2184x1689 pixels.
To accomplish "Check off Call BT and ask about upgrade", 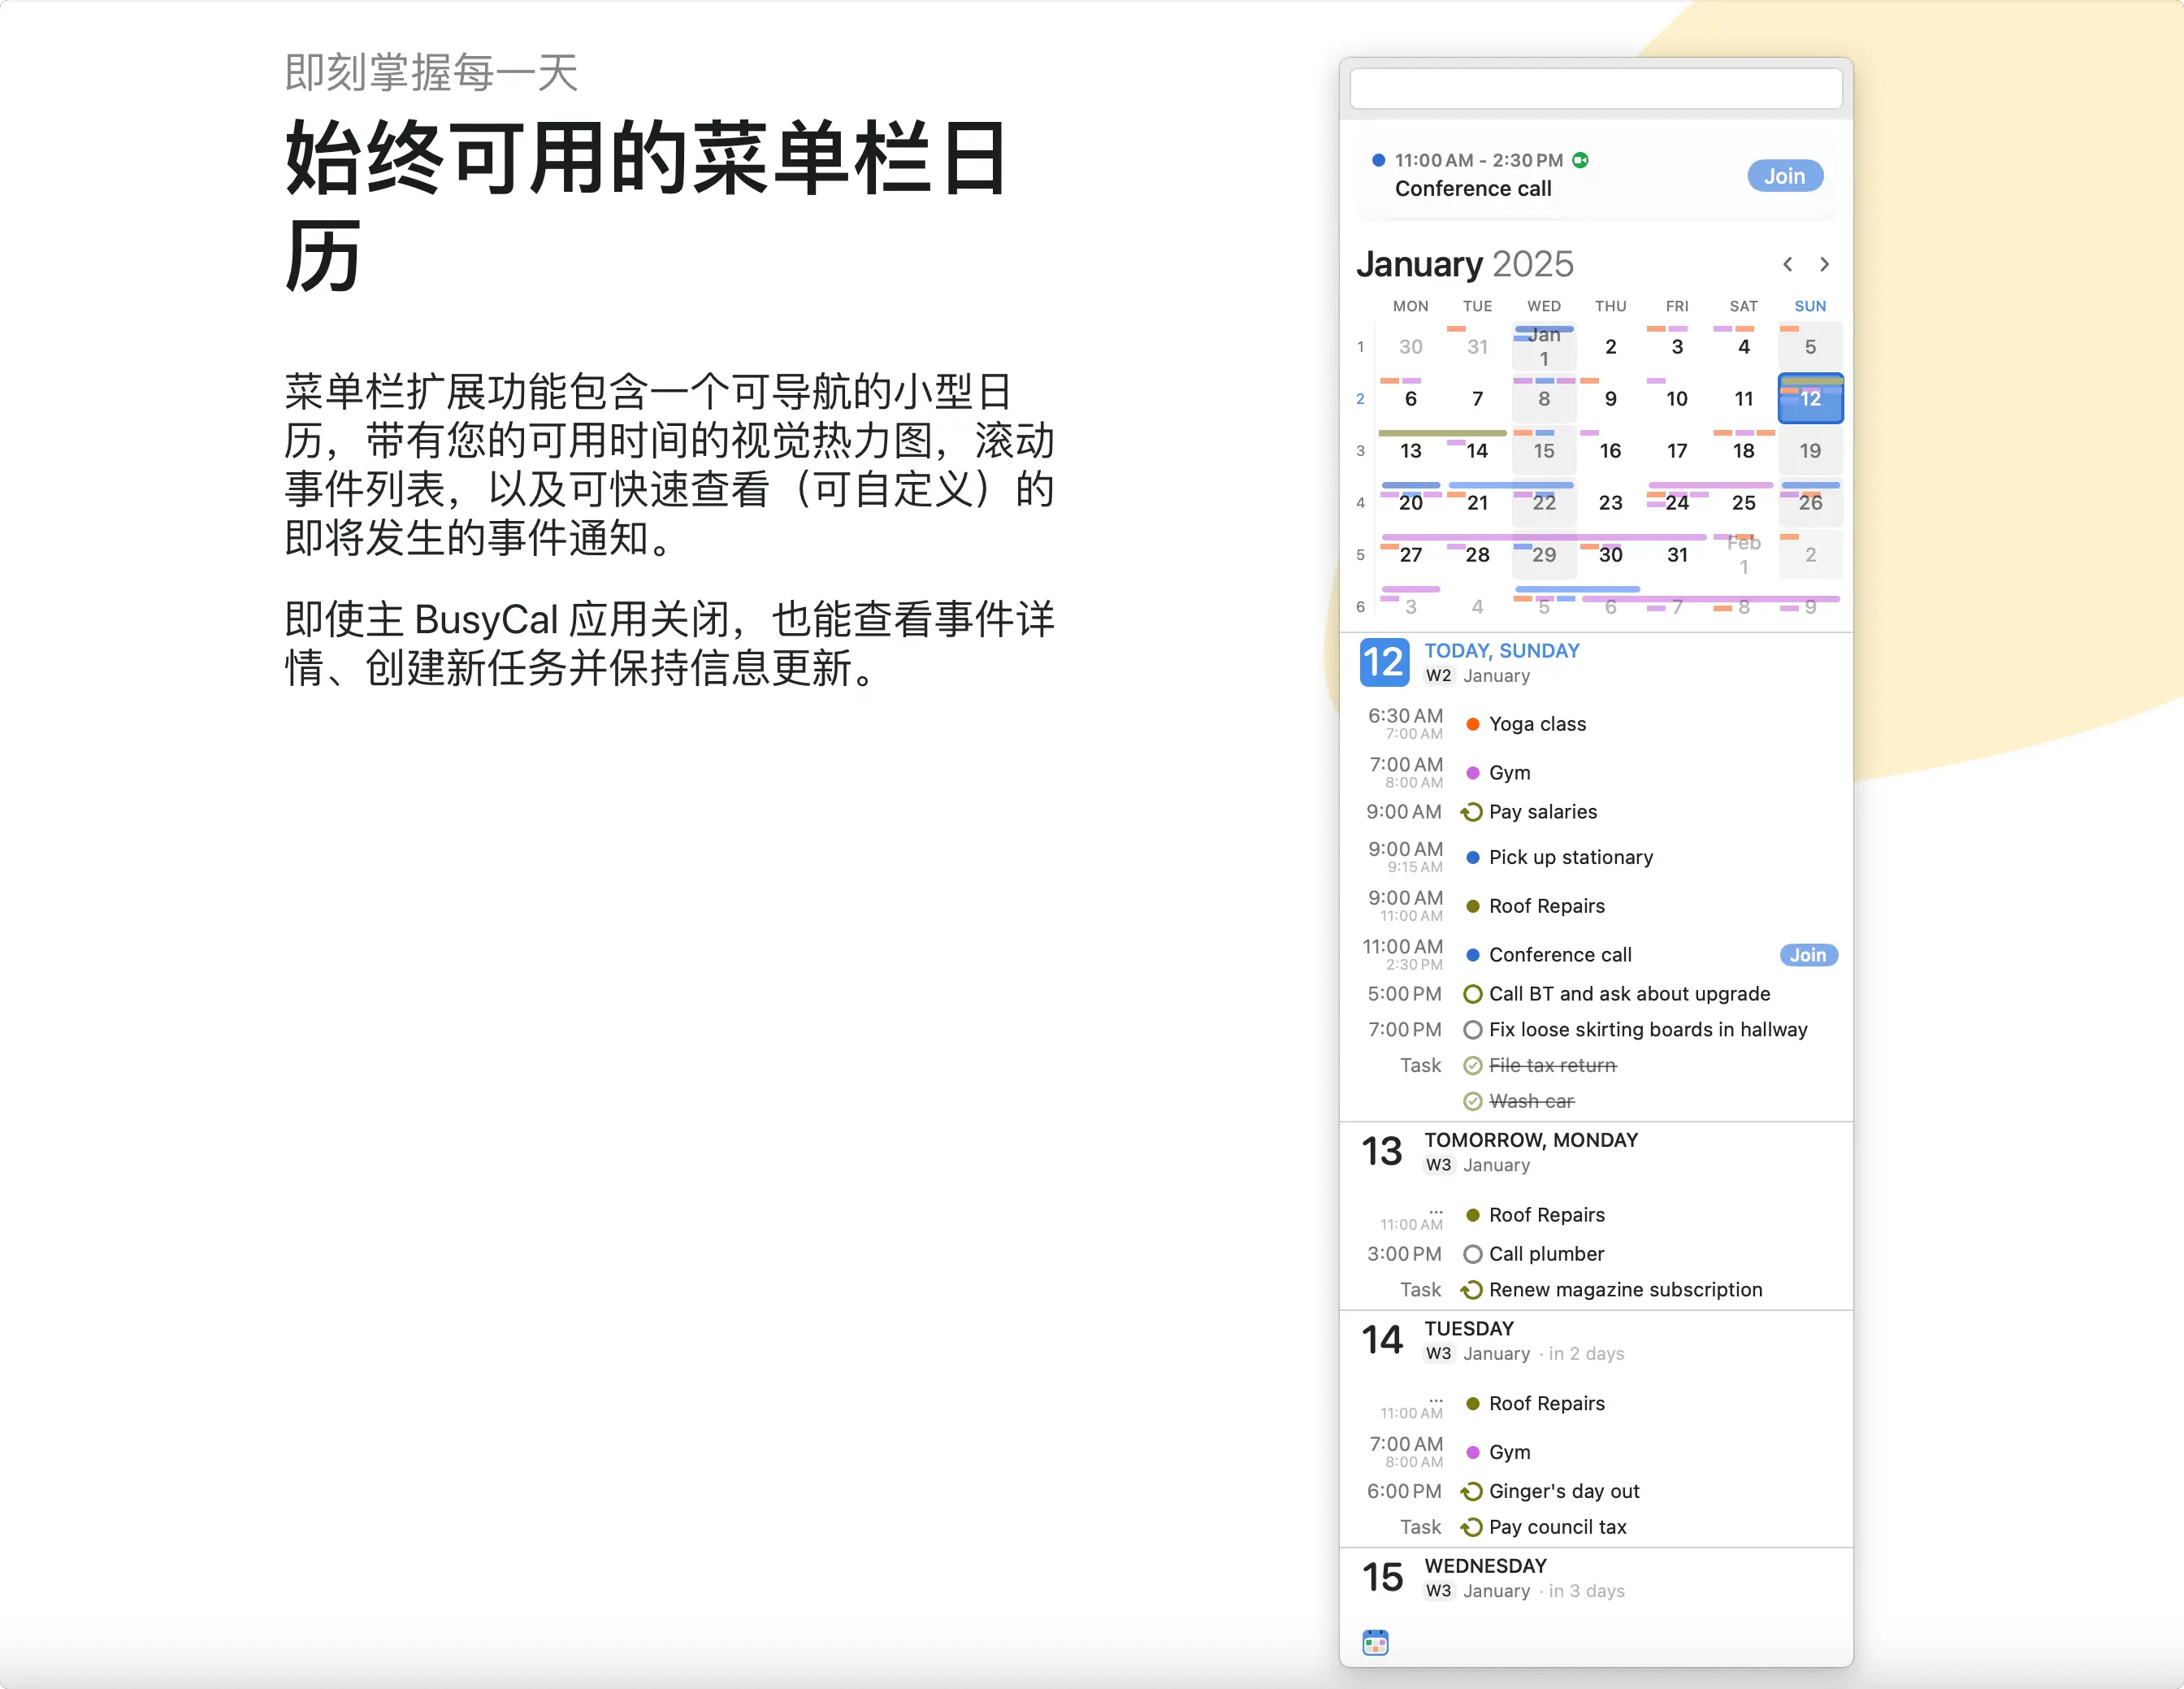I will click(x=1472, y=993).
